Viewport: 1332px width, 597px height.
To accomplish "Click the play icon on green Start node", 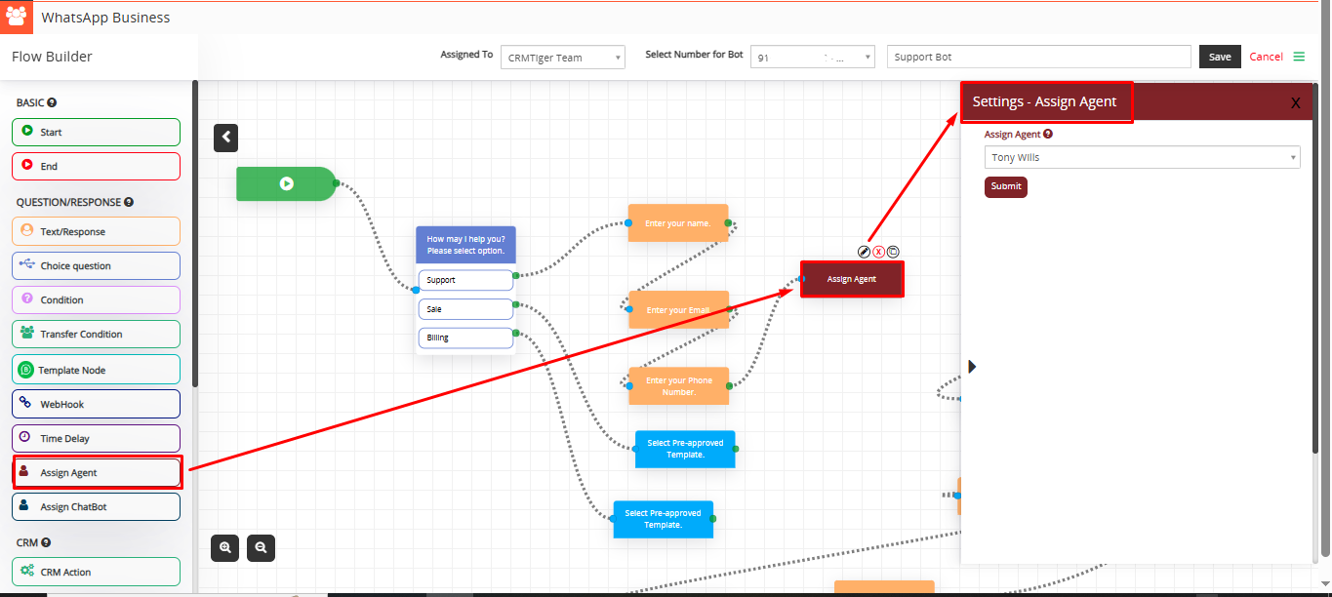I will 286,183.
